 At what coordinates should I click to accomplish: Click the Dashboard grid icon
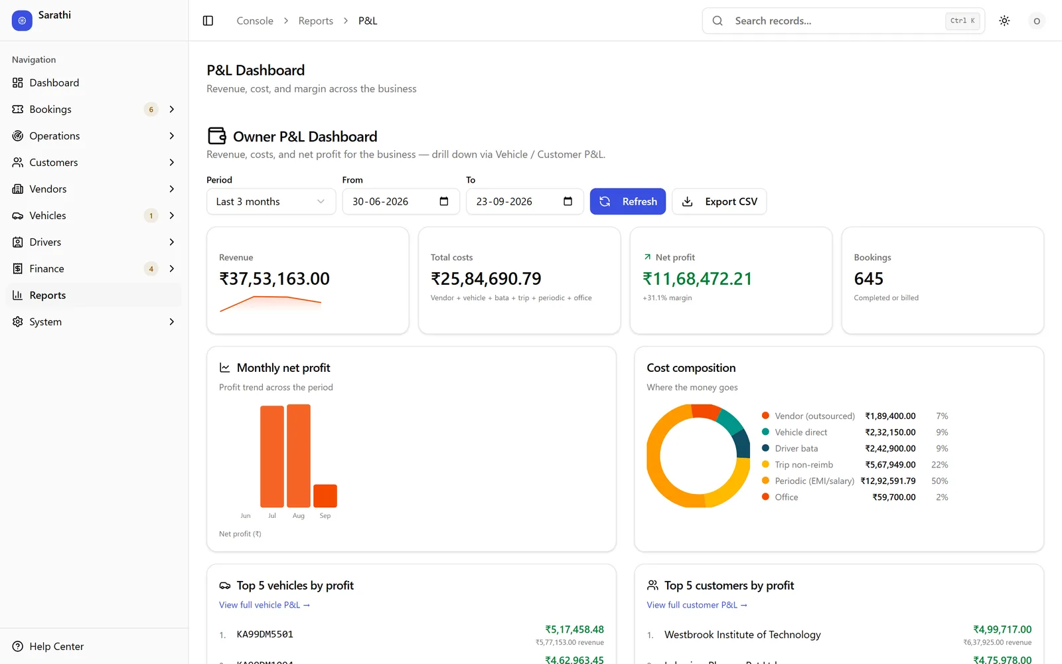[18, 82]
